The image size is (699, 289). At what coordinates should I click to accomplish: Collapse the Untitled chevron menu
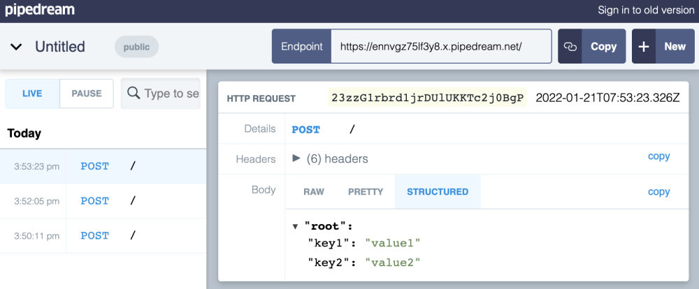pos(16,47)
